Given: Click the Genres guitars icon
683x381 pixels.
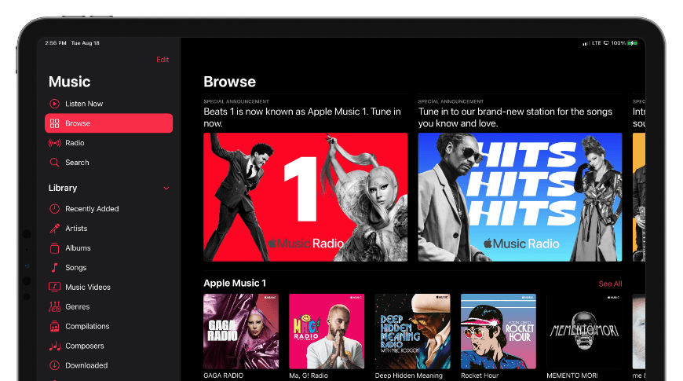Looking at the screenshot, I should tap(54, 307).
